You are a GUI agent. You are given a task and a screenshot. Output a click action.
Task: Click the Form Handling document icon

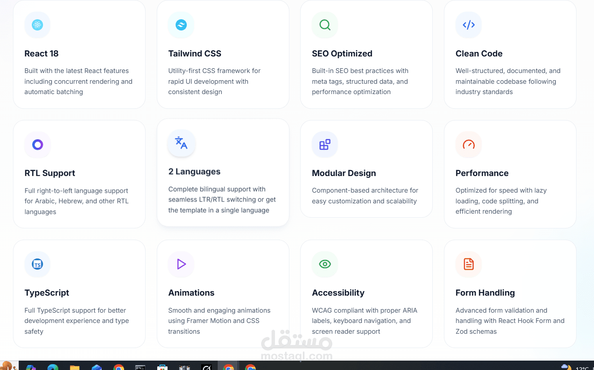click(x=469, y=264)
